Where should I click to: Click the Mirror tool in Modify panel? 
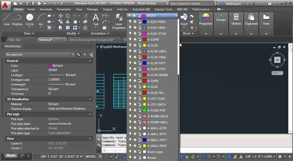(68, 22)
